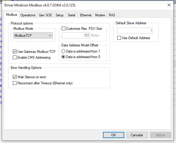Switch to the Setup tab
This screenshot has width=176, height=143.
(x=59, y=15)
